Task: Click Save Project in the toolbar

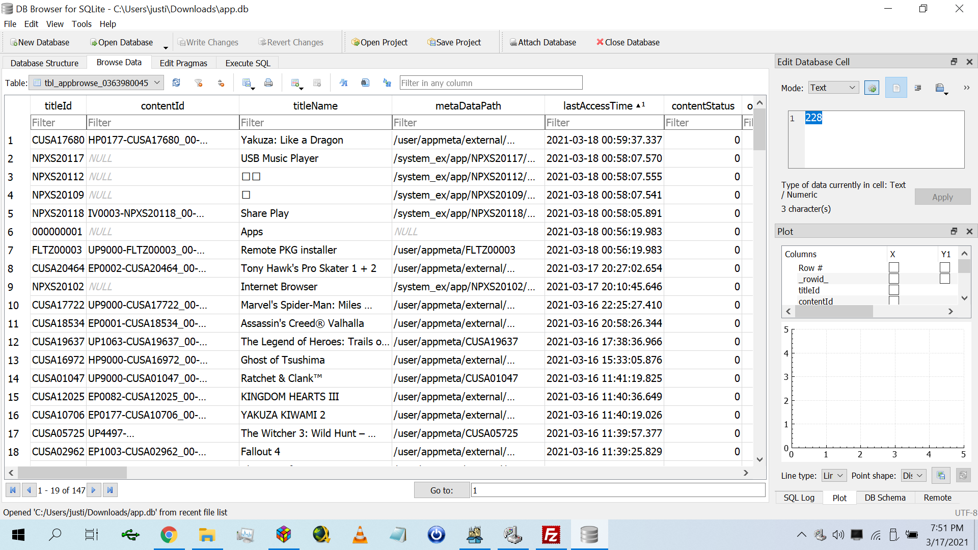Action: coord(454,42)
